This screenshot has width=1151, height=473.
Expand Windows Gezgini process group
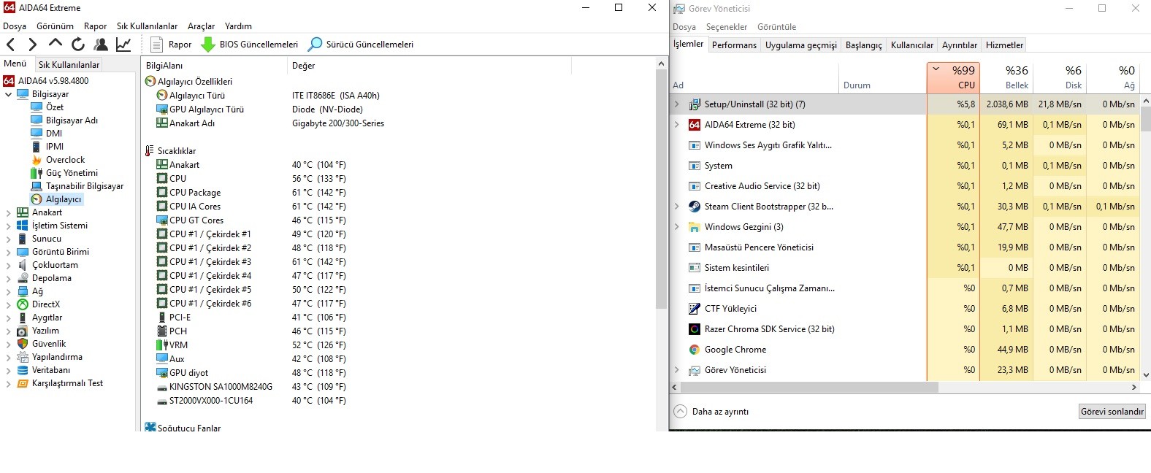[x=676, y=227]
